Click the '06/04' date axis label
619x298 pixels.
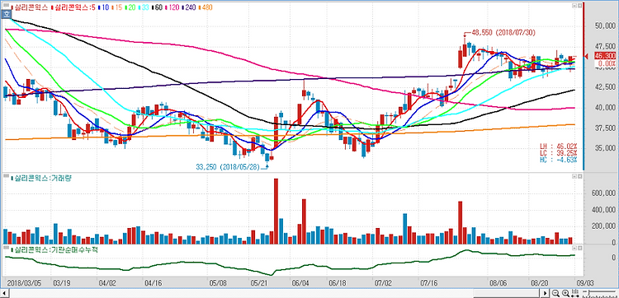(300, 282)
